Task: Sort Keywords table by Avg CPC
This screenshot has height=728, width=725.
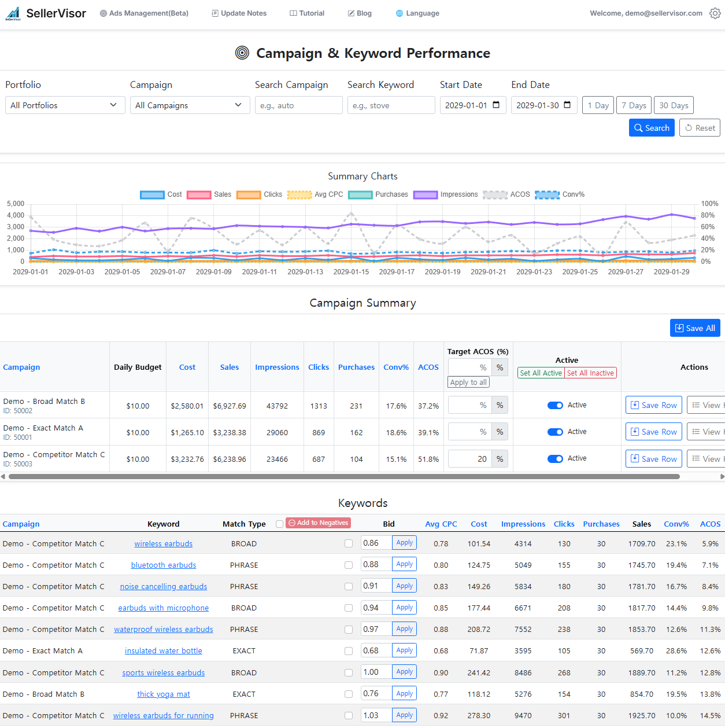Action: pyautogui.click(x=441, y=524)
